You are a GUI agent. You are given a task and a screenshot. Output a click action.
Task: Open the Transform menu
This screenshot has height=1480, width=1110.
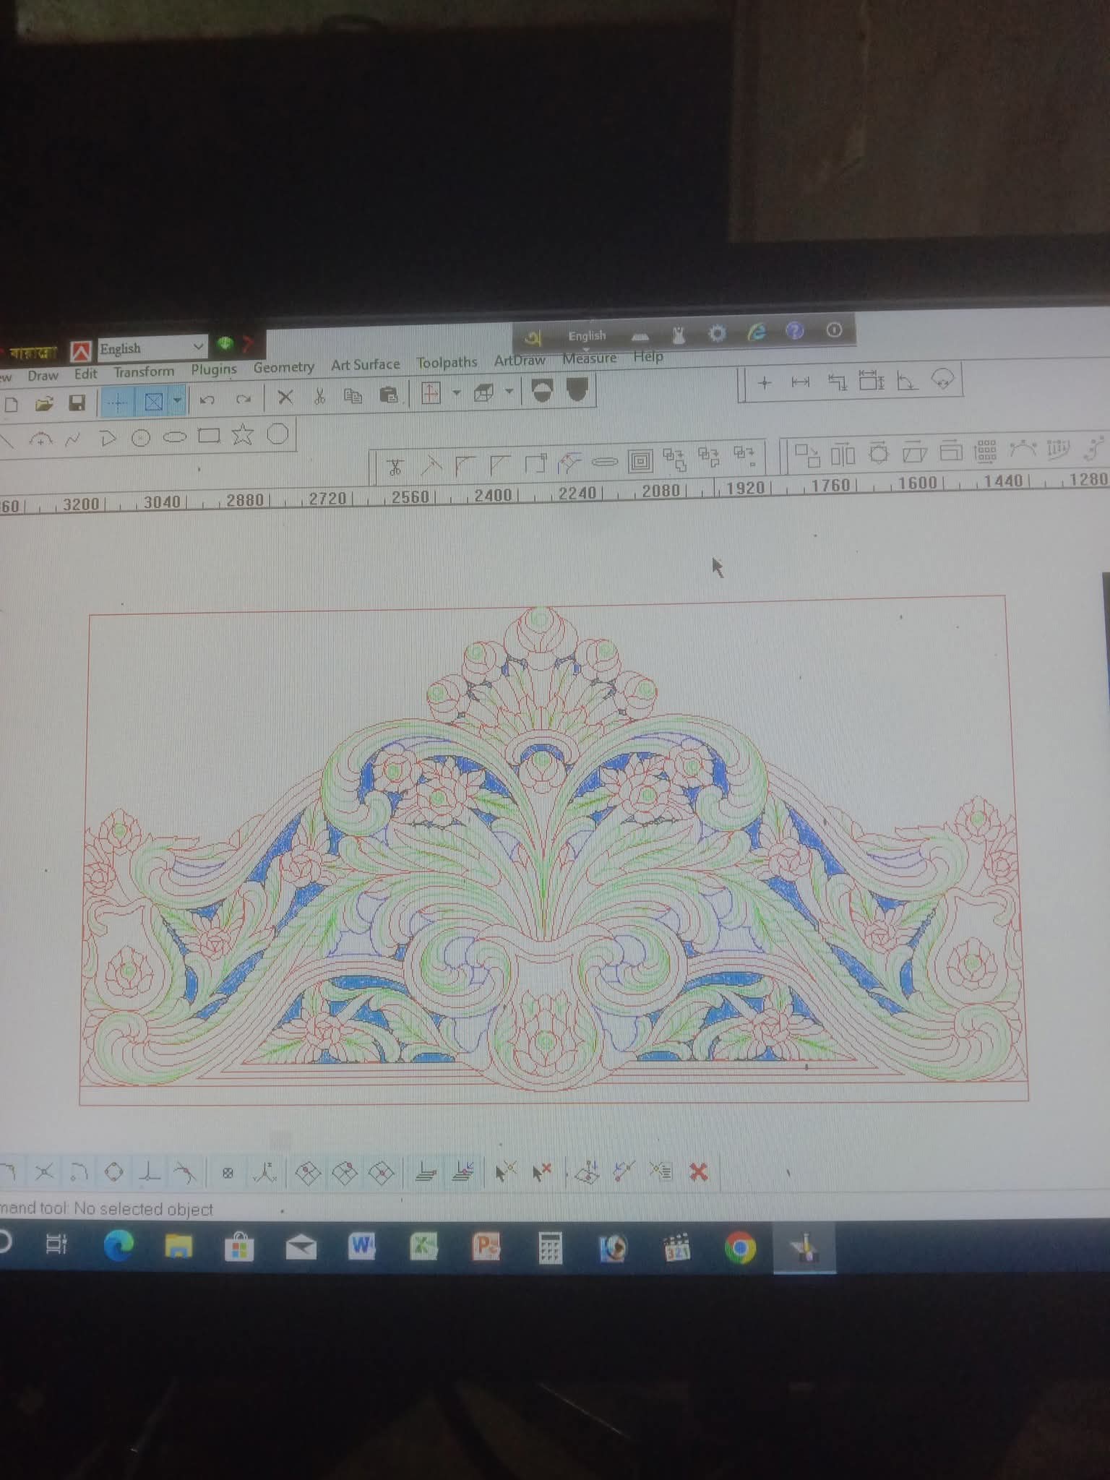[144, 371]
